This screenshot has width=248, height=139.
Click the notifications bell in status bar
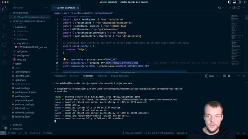[244, 133]
